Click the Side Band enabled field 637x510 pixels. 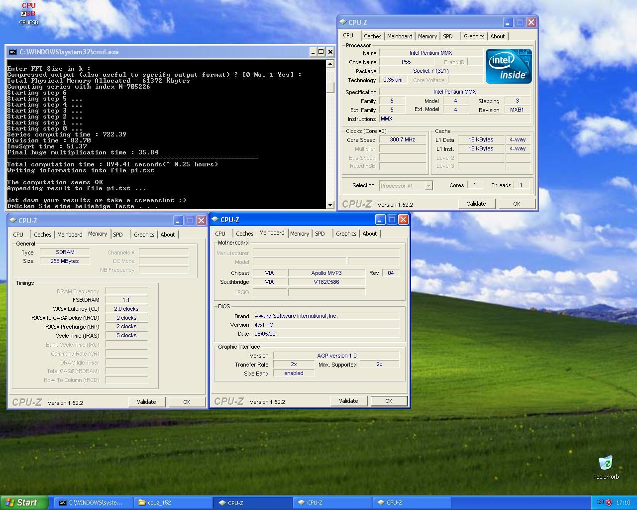[x=294, y=373]
